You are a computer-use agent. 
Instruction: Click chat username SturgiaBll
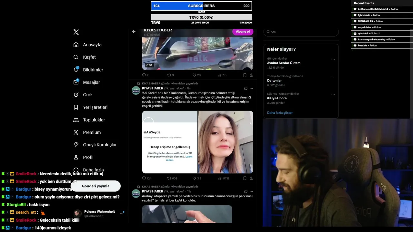(16, 205)
